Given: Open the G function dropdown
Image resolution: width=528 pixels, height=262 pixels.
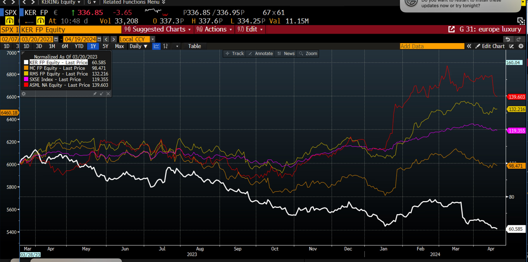Looking at the screenshot, I should 92,2.
